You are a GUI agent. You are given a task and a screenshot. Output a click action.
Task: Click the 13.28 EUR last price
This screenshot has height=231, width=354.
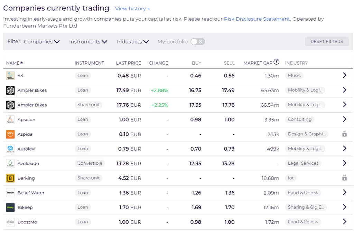click(x=129, y=164)
